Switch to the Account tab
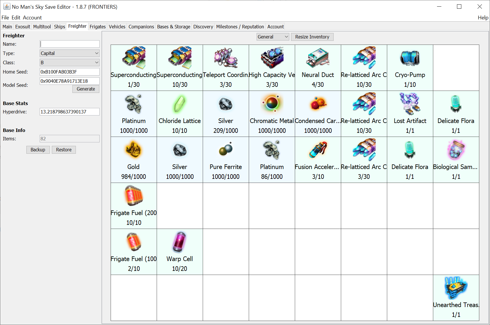Screen dimensions: 490x325 pyautogui.click(x=275, y=27)
